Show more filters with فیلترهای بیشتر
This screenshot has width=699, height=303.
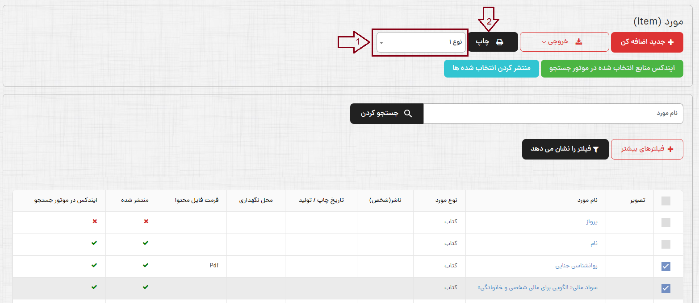click(647, 149)
